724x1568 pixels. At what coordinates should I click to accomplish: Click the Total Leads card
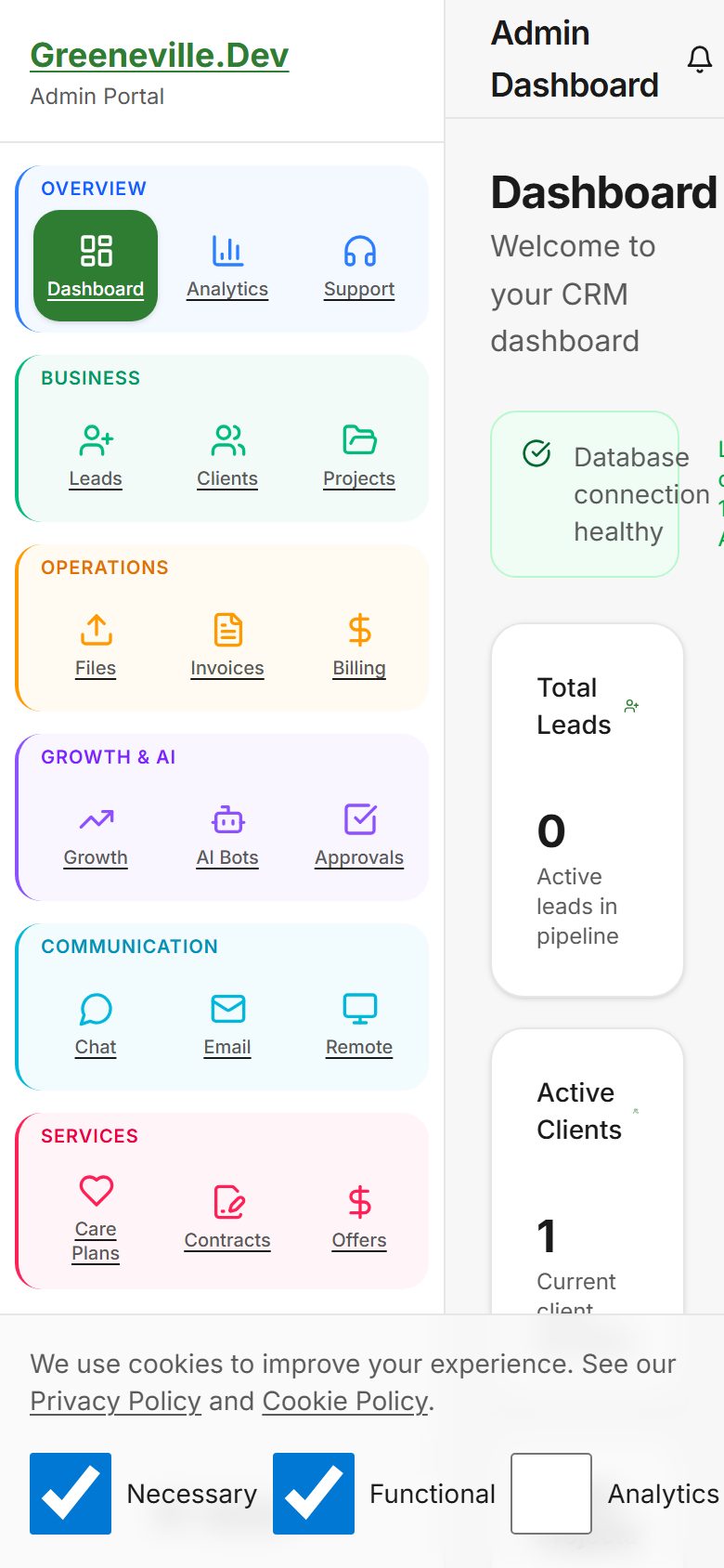[x=587, y=810]
